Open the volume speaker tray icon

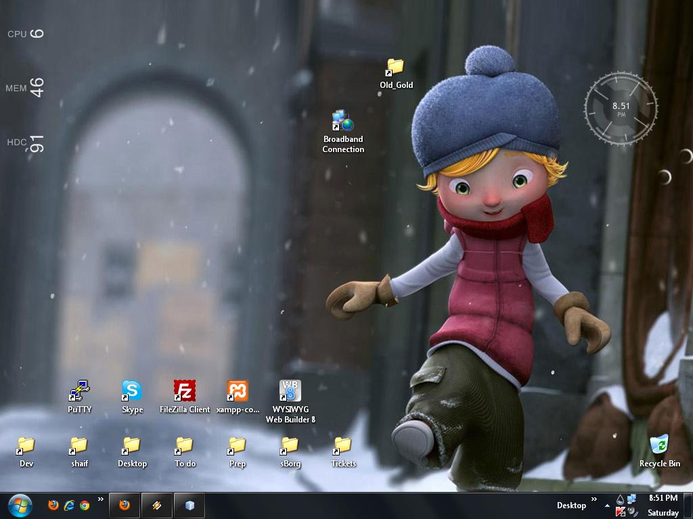(632, 512)
